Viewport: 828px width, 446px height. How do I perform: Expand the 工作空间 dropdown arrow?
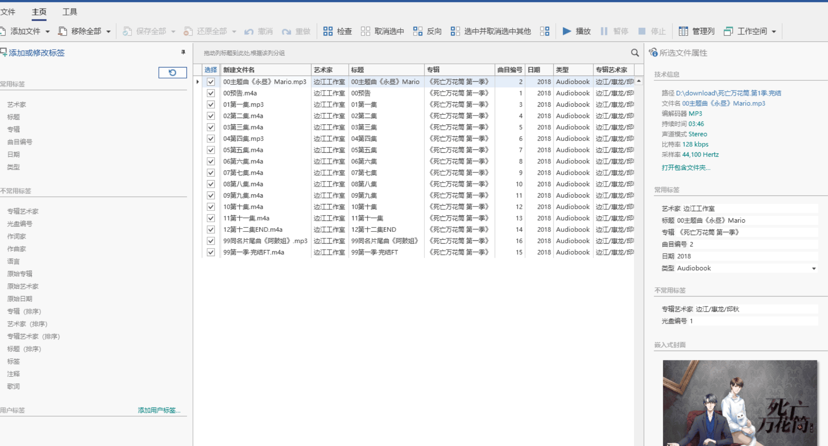(774, 32)
